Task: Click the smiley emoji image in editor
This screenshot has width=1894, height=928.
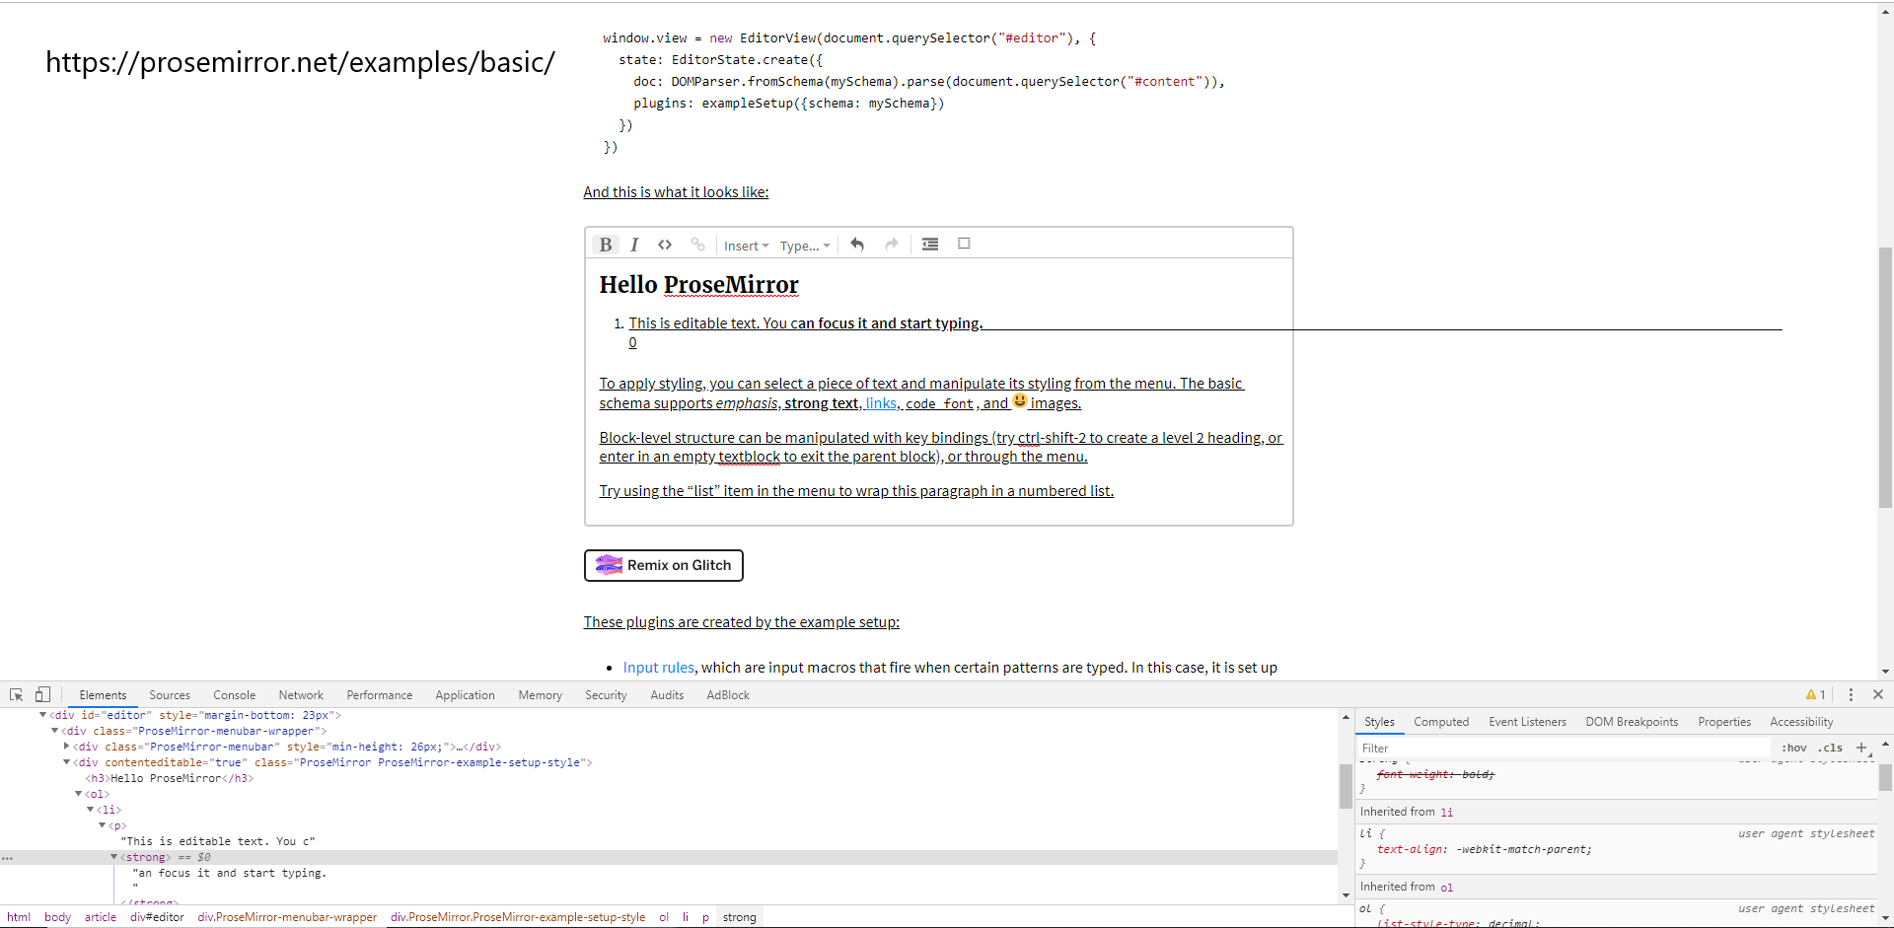Action: click(x=1020, y=400)
